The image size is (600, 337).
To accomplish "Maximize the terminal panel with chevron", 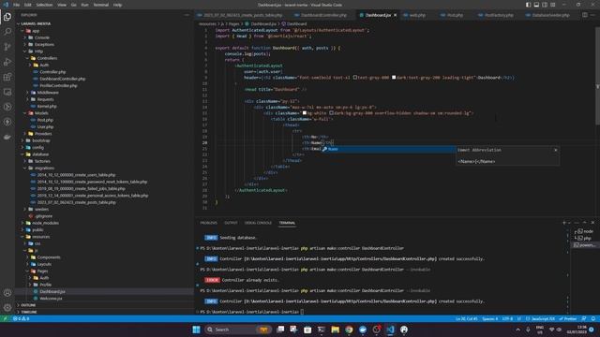I will pos(584,223).
